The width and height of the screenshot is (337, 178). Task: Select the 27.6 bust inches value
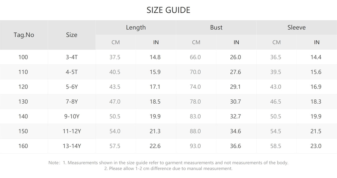(x=235, y=72)
